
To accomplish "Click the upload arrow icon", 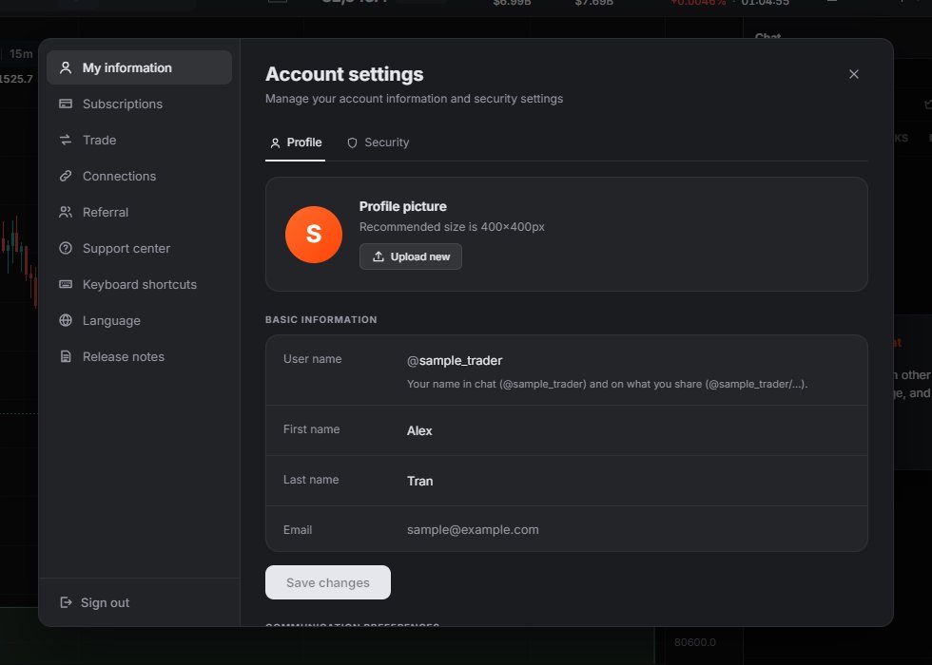I will [379, 256].
